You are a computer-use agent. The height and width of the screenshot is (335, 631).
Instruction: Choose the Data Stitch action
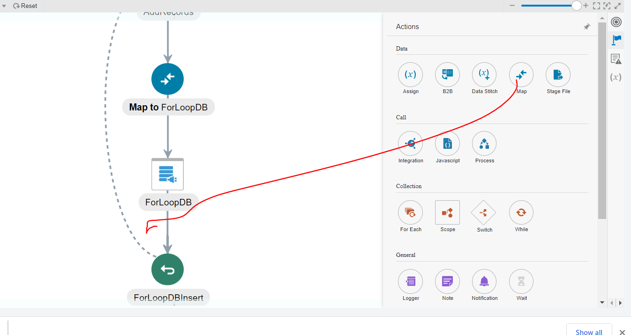484,74
